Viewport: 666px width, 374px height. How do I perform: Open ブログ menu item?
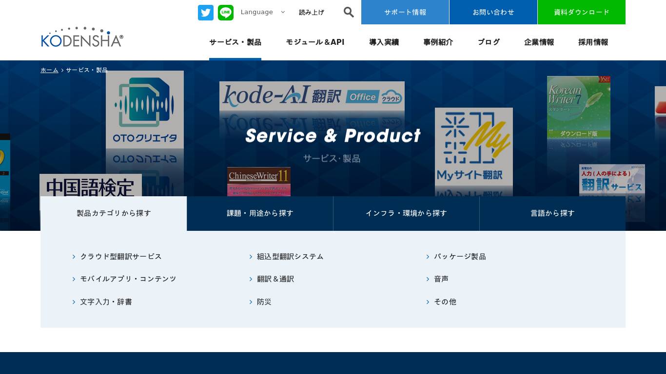[489, 42]
